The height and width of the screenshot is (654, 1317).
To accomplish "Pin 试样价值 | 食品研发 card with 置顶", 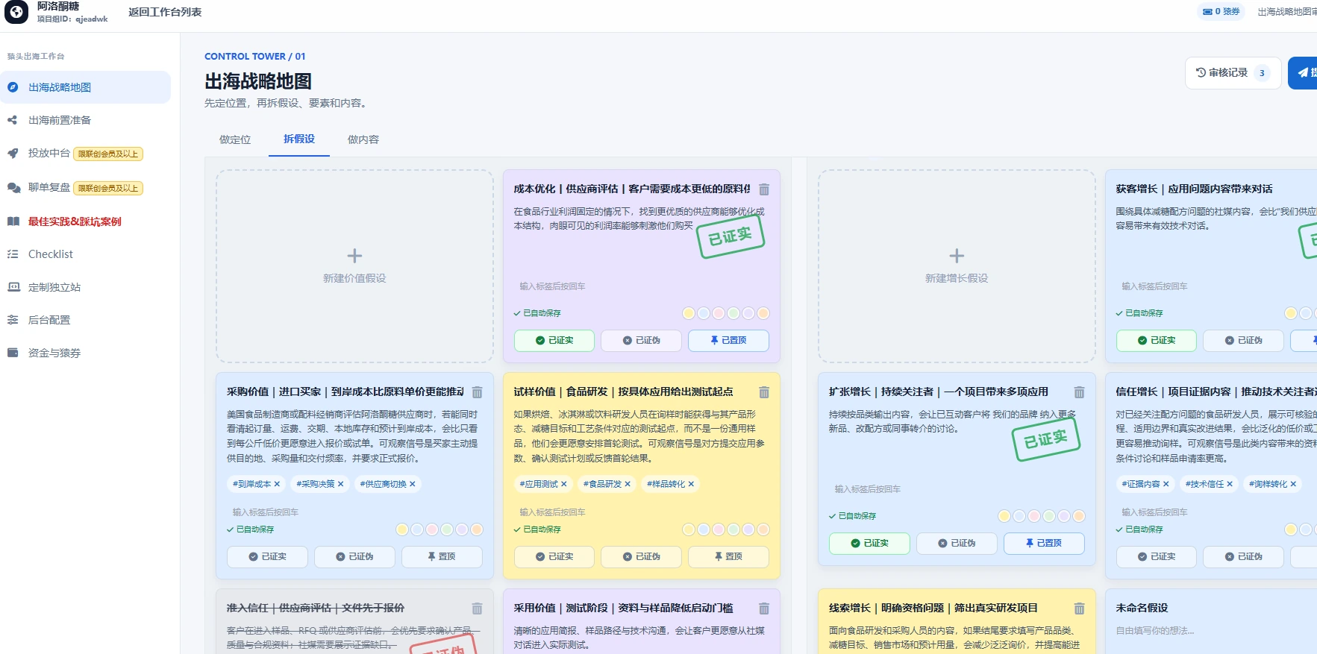I will (x=728, y=557).
